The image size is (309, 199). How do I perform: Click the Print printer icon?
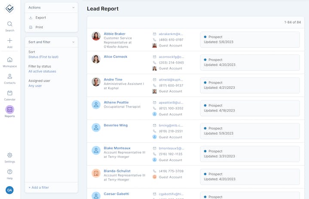pyautogui.click(x=31, y=27)
